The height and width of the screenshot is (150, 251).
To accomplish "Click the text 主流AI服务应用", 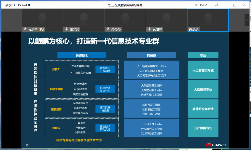I will (80, 66).
